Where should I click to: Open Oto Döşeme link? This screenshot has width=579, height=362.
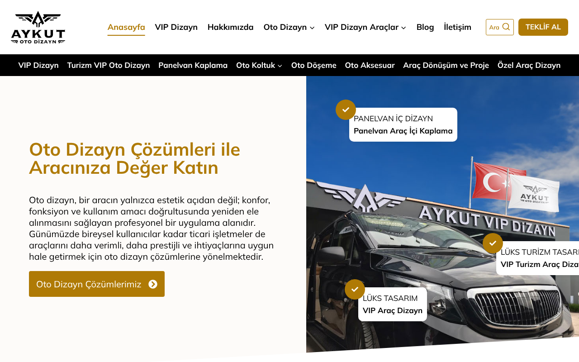point(314,65)
